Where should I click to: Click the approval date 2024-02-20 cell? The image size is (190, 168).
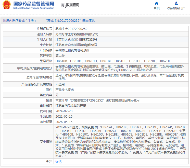tap(64, 111)
